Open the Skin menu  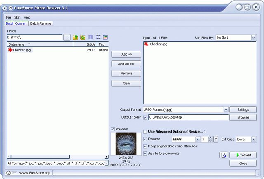tap(17, 18)
